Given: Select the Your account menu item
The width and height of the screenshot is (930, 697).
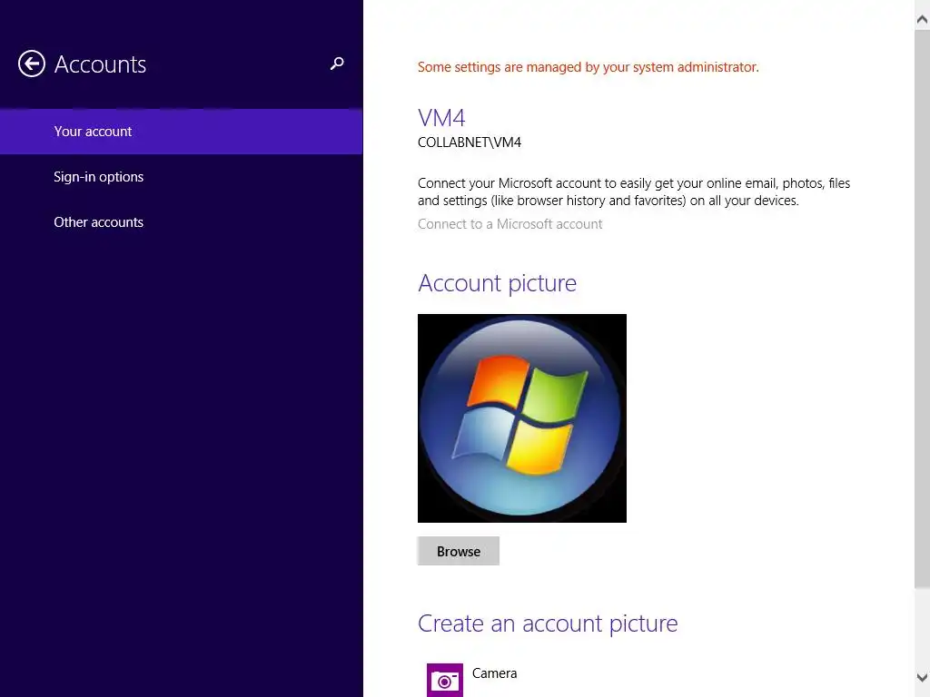Looking at the screenshot, I should pyautogui.click(x=182, y=132).
